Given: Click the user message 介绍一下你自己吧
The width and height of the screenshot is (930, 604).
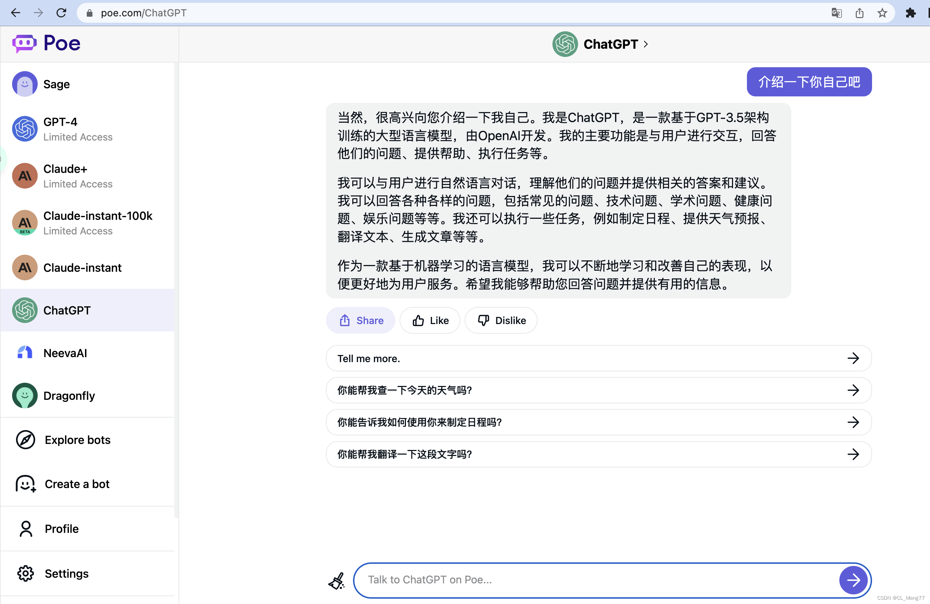Looking at the screenshot, I should click(x=809, y=82).
